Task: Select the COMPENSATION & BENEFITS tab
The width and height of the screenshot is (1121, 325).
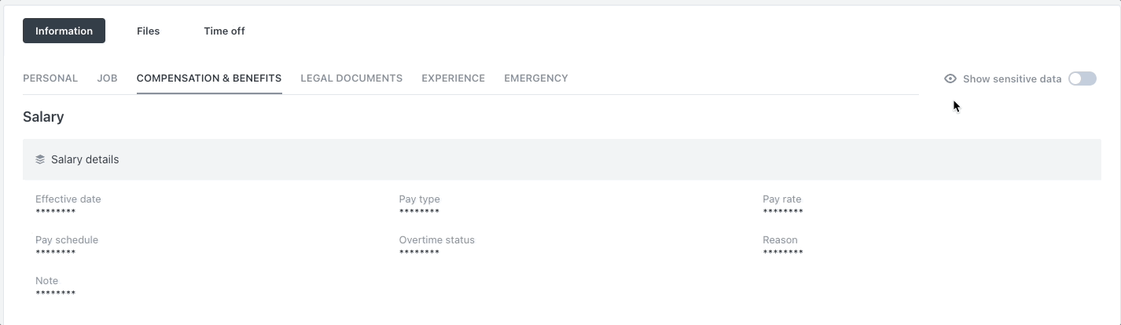Action: [x=209, y=79]
